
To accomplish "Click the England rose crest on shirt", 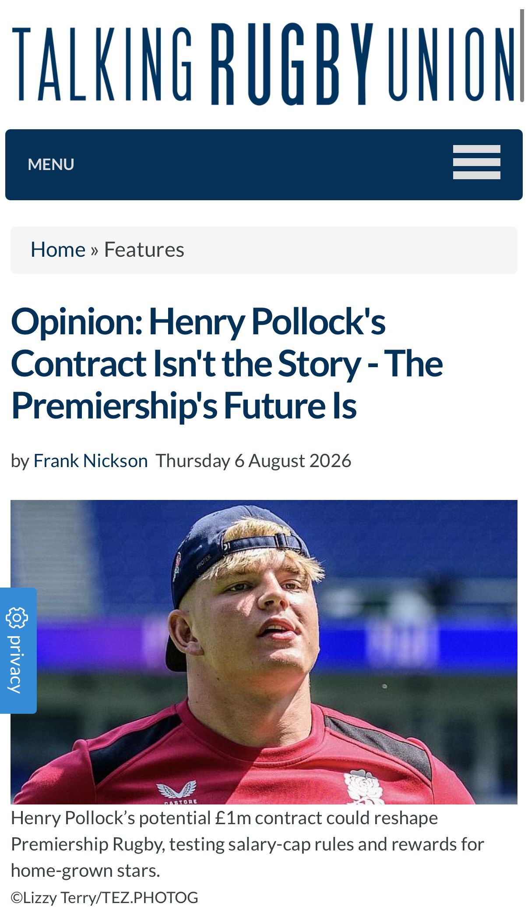I will (363, 787).
